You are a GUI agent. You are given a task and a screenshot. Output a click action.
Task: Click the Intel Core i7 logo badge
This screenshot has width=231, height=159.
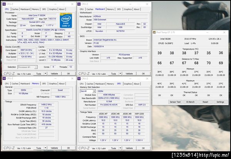tap(65, 20)
